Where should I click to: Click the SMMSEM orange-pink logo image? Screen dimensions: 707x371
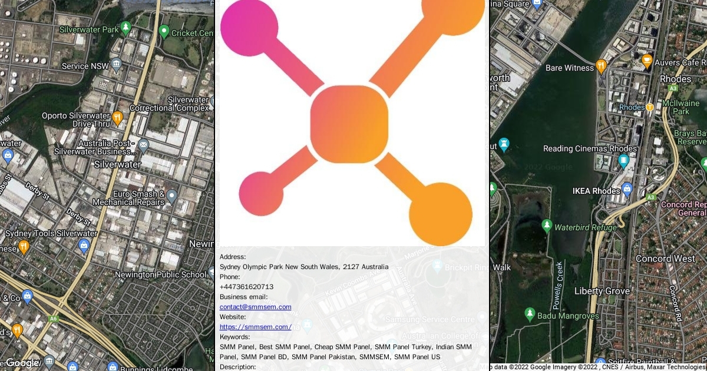point(352,122)
